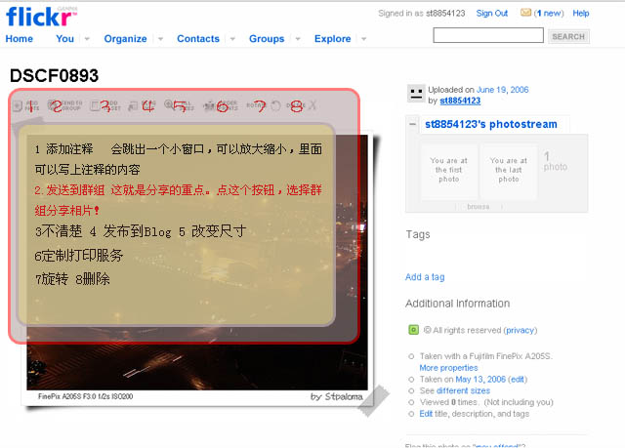This screenshot has height=448, width=625.
Task: Click the Send to Group tool
Action: click(65, 105)
